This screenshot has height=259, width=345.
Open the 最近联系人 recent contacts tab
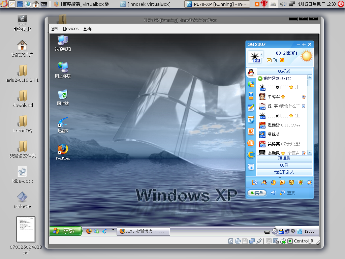[284, 172]
